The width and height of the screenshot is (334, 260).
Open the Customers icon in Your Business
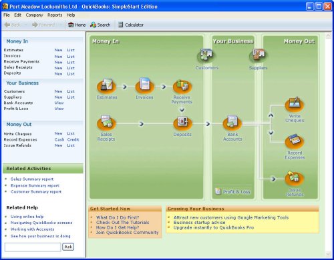click(206, 55)
